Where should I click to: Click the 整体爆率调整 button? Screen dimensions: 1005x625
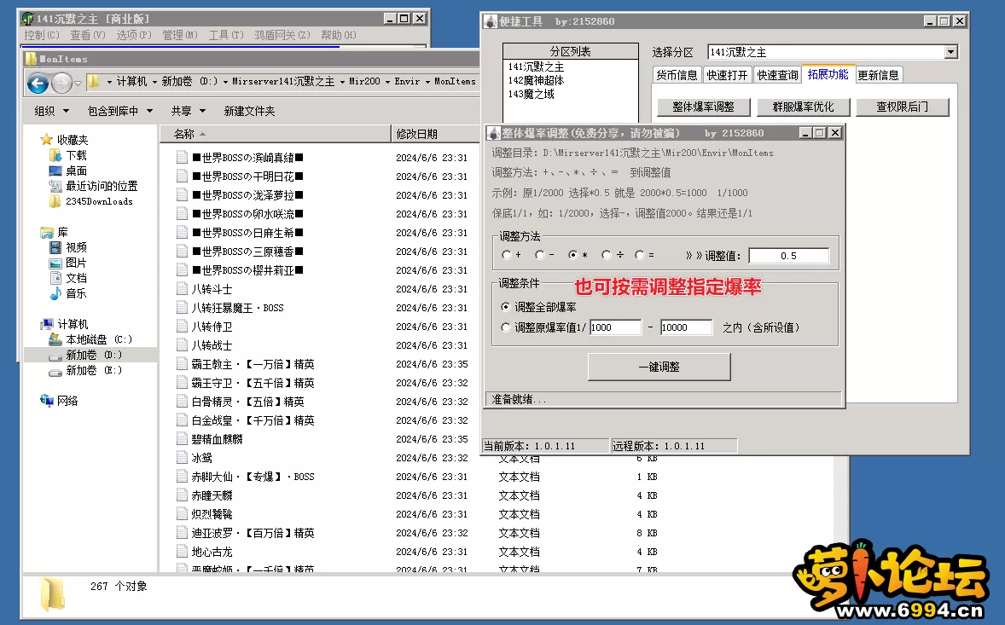click(x=703, y=107)
